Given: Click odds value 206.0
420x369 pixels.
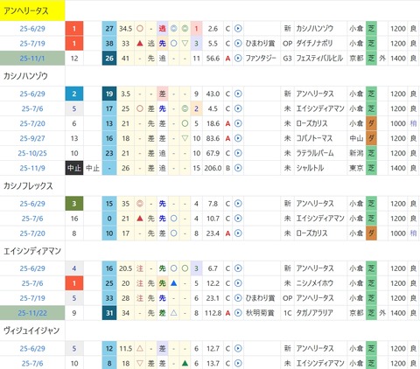Looking at the screenshot, I should point(213,168).
